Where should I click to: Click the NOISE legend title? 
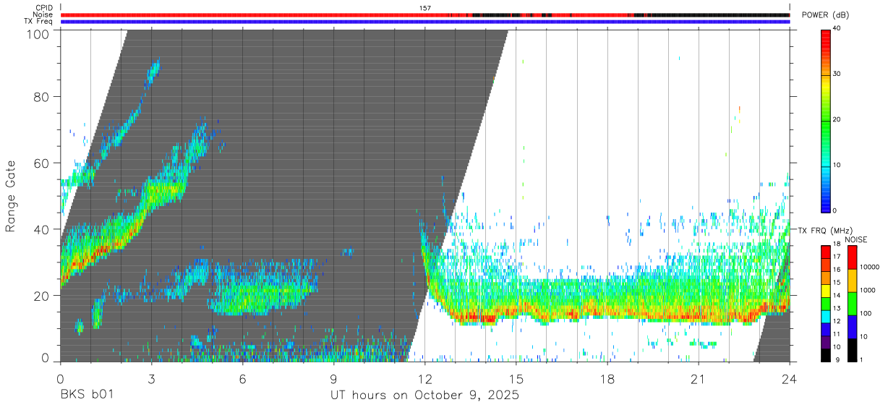(855, 239)
